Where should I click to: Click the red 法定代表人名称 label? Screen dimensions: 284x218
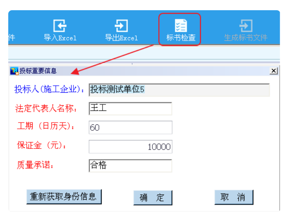pyautogui.click(x=46, y=108)
